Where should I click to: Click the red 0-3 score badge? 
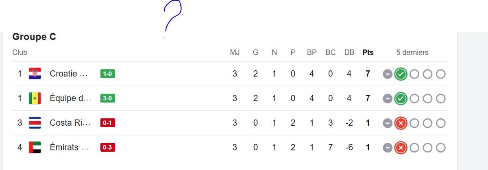point(108,147)
